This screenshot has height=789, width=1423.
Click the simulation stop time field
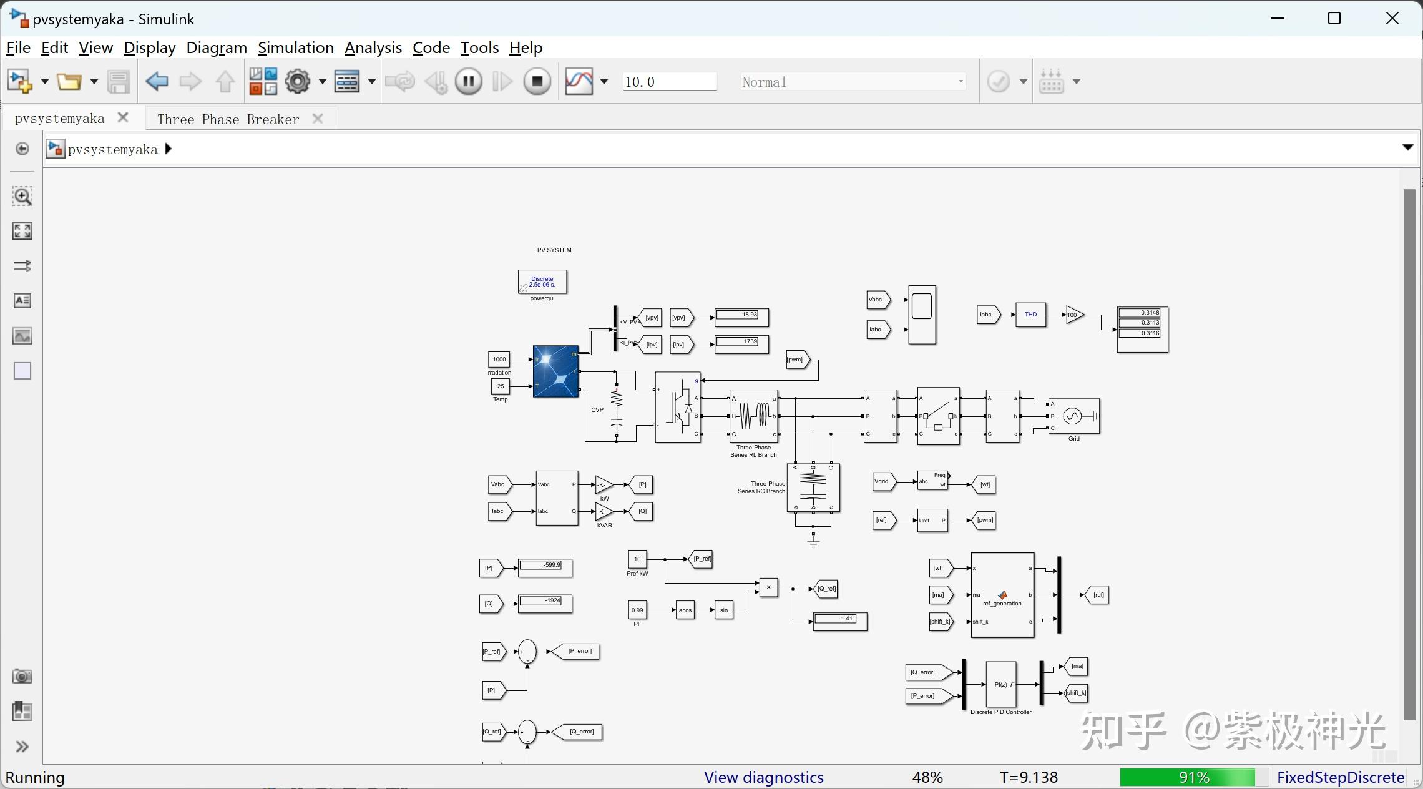pyautogui.click(x=669, y=82)
